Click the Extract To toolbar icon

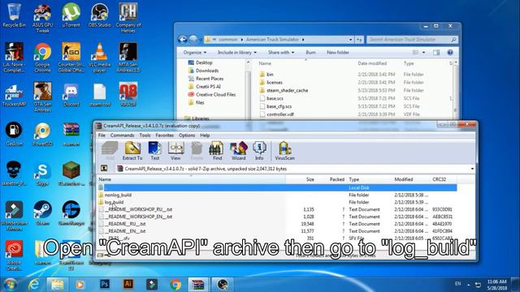(132, 151)
